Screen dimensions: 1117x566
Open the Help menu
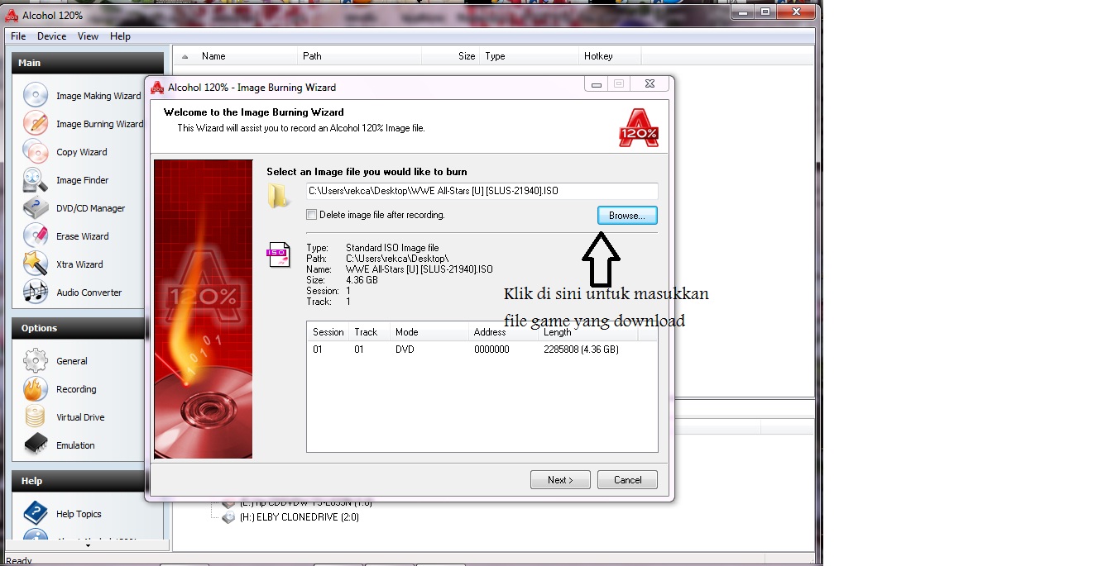[x=120, y=36]
